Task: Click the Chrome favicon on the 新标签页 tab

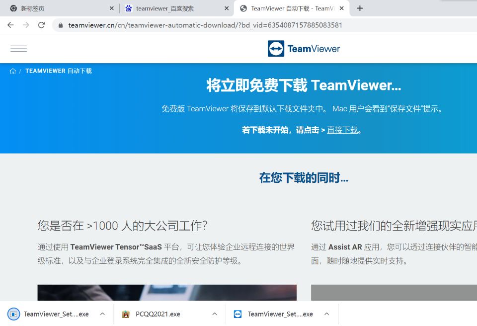Action: [x=13, y=8]
